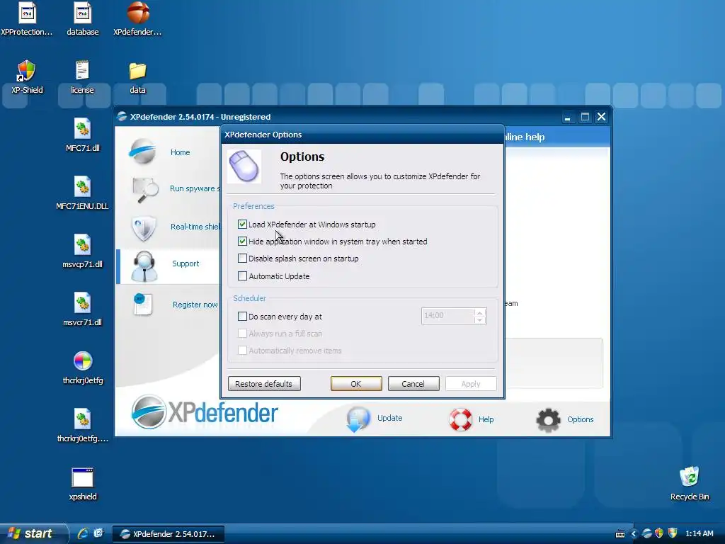
Task: Click the 14:00 scan time field
Action: click(447, 315)
